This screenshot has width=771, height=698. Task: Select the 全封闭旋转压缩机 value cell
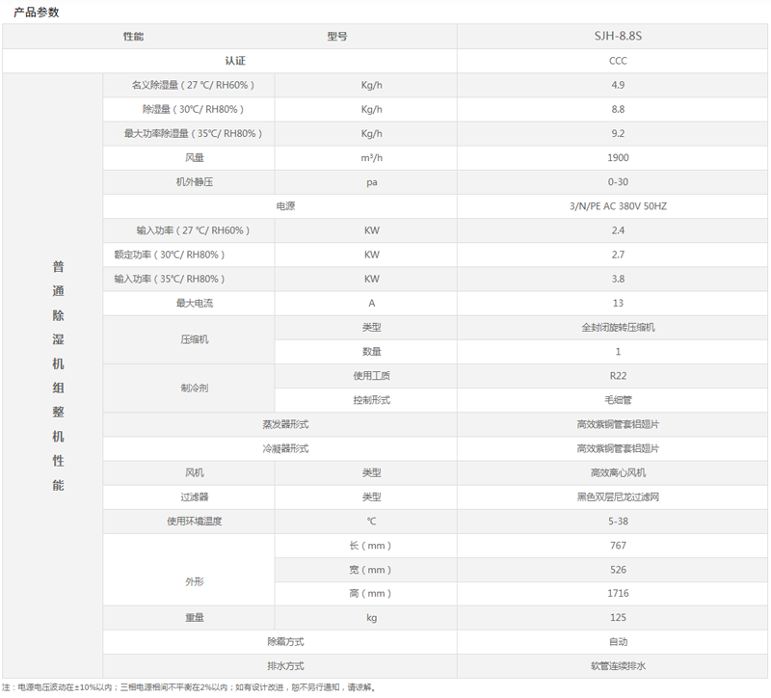coord(617,327)
